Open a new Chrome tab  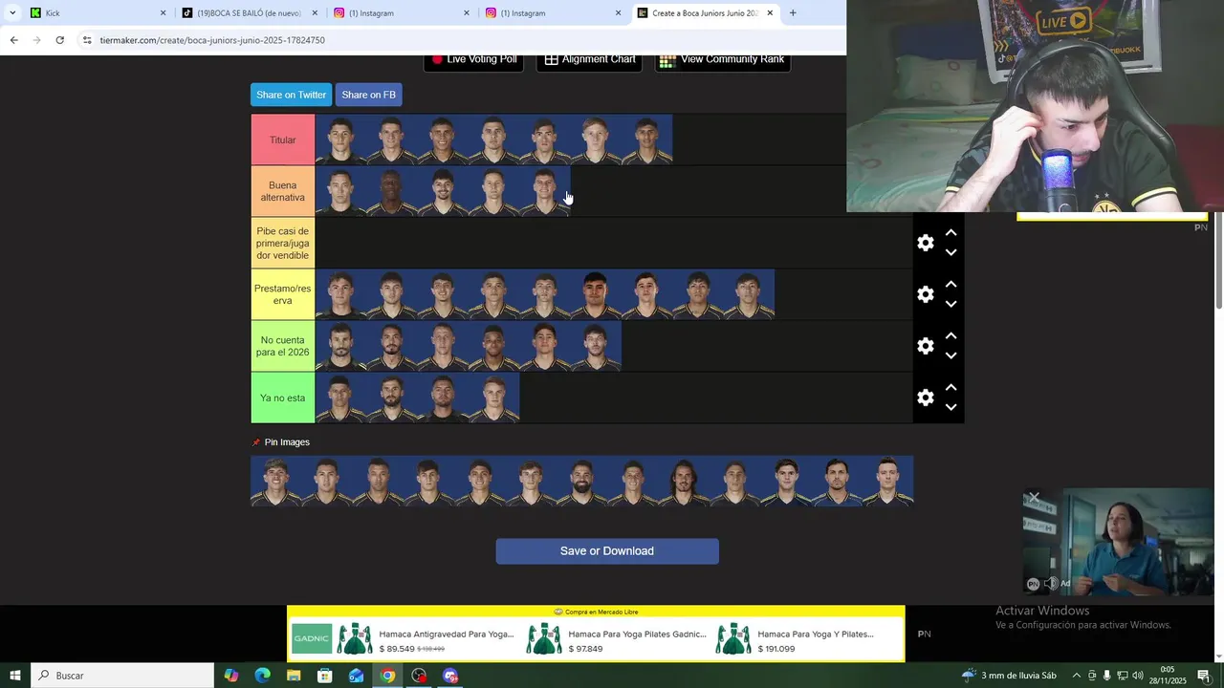pyautogui.click(x=793, y=13)
